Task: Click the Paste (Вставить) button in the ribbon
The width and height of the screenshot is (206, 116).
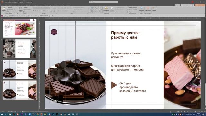Action: tap(4, 9)
